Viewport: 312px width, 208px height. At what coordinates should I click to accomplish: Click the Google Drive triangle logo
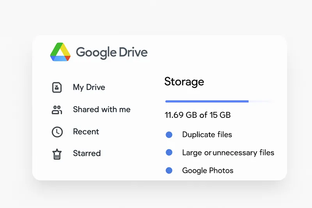(x=60, y=52)
